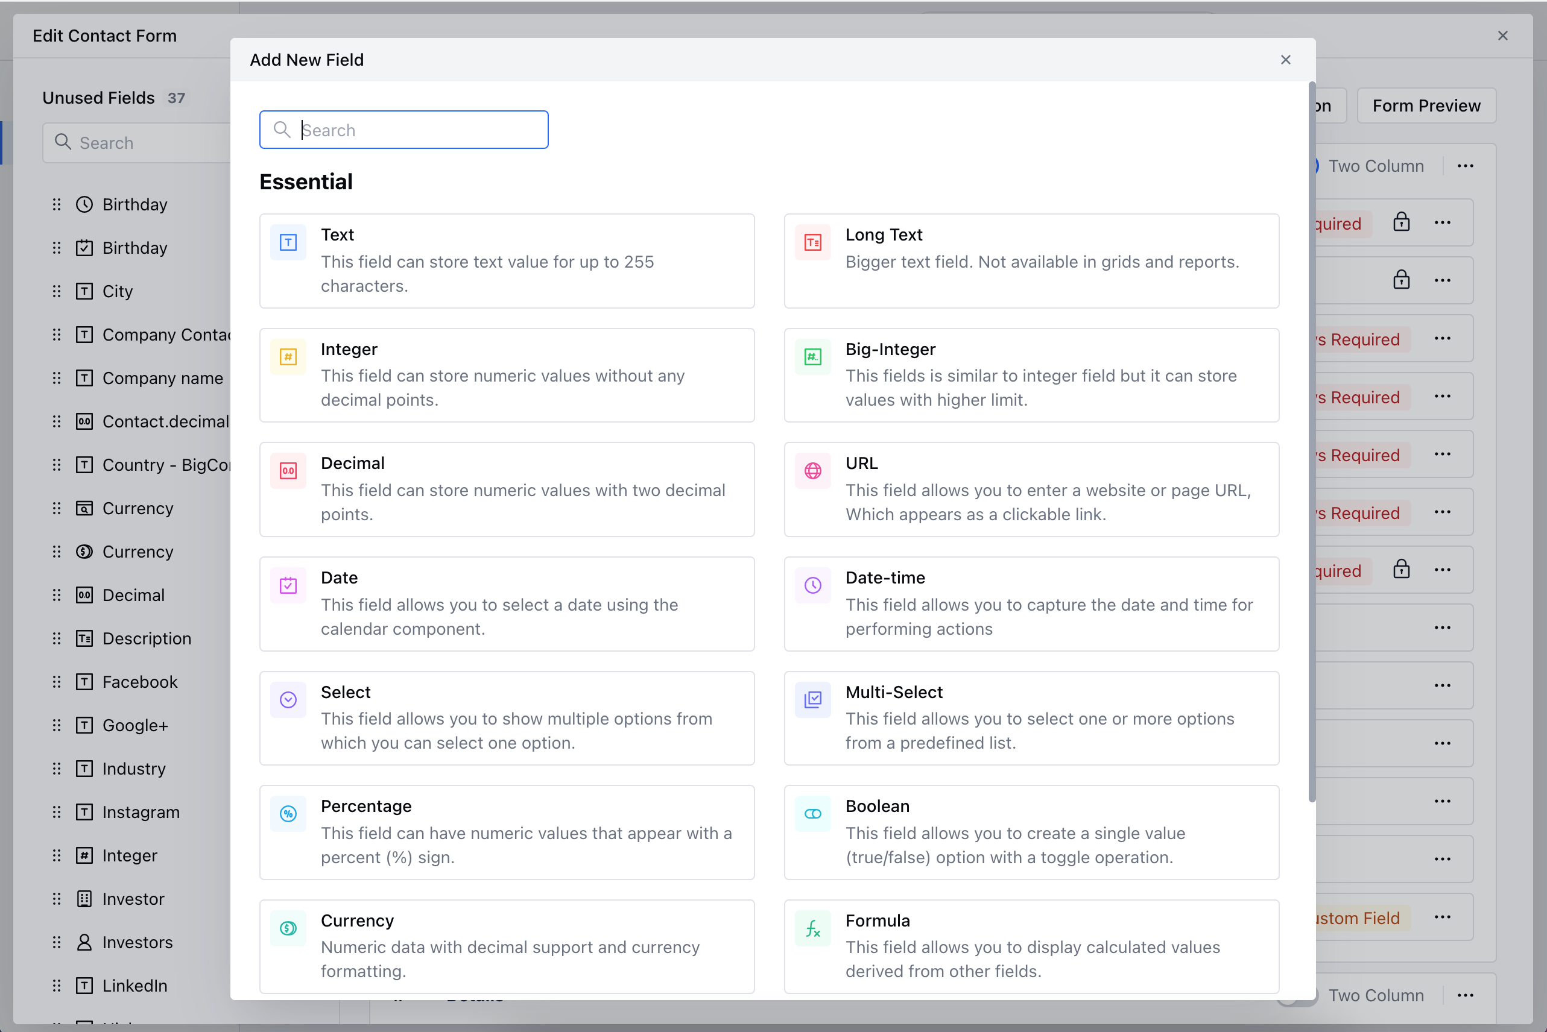Image resolution: width=1547 pixels, height=1032 pixels.
Task: Click the Percentage field icon
Action: click(288, 814)
